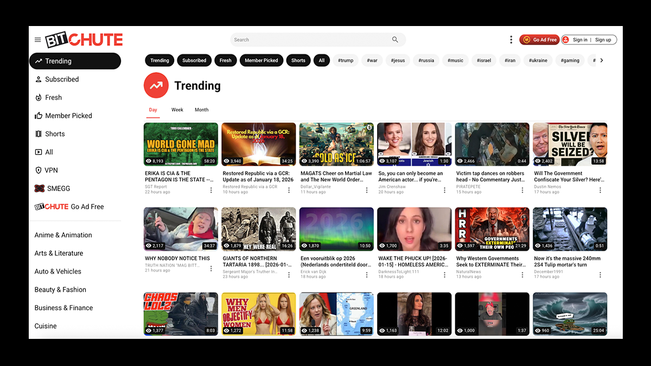This screenshot has width=651, height=366.
Task: Select the Subscribed filter chip
Action: [194, 61]
